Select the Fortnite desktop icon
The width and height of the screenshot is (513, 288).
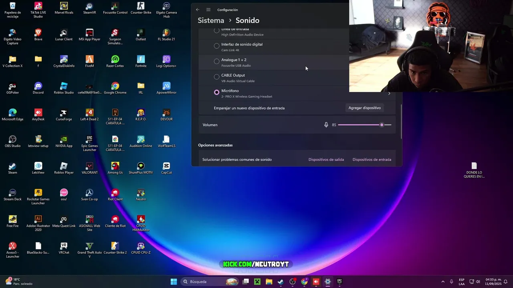coord(141,61)
